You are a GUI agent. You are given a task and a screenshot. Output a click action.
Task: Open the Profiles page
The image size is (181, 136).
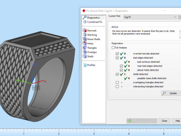tap(91, 65)
